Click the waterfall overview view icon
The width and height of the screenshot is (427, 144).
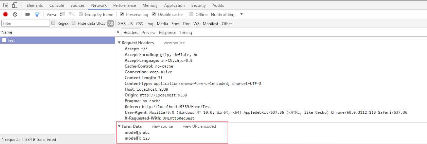tap(72, 14)
